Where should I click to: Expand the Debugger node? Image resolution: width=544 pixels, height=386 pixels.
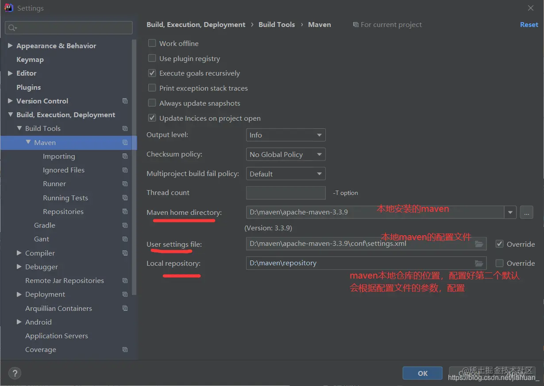19,267
